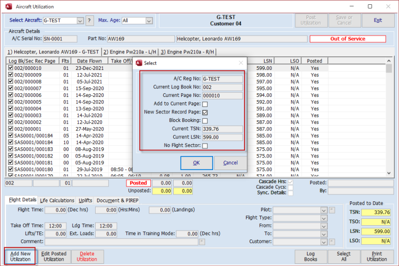399x266 pixels.
Task: Switch to Engine Pw210a - L/H tab
Action: (129, 52)
